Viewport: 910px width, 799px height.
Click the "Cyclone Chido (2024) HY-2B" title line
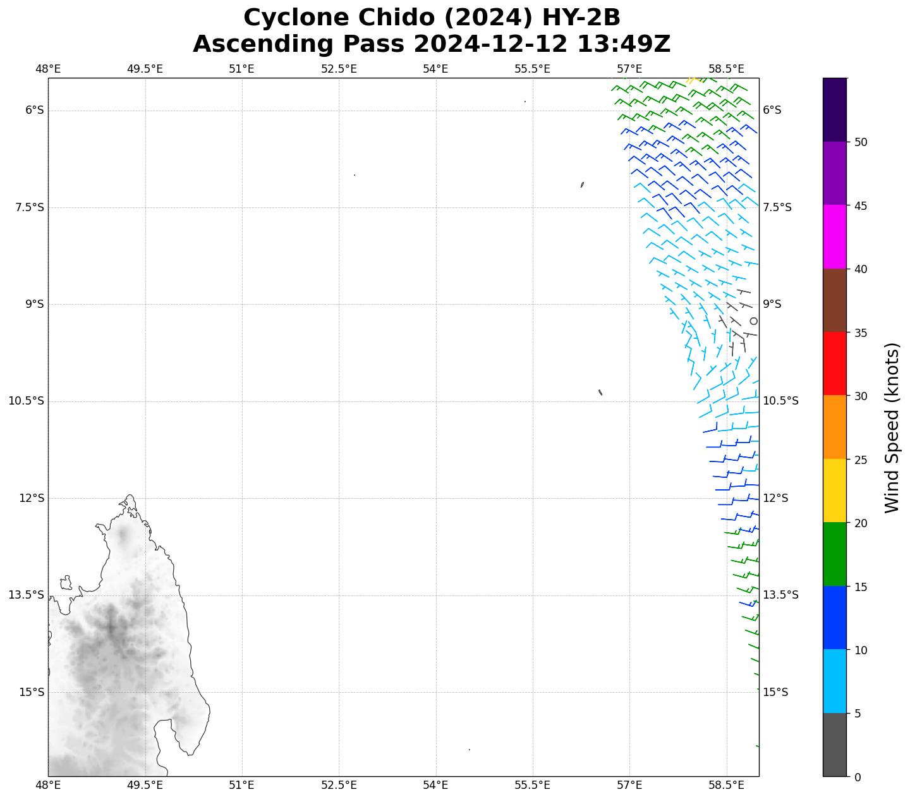point(432,18)
